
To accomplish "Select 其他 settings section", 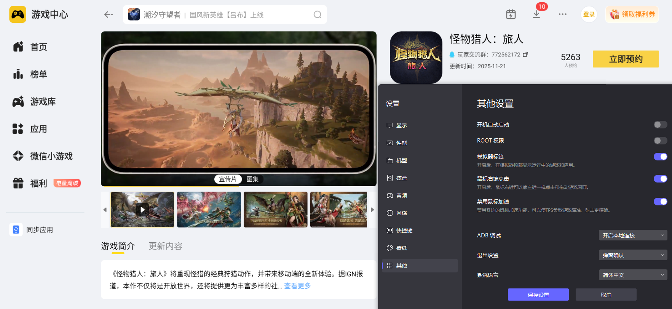I will tap(420, 266).
